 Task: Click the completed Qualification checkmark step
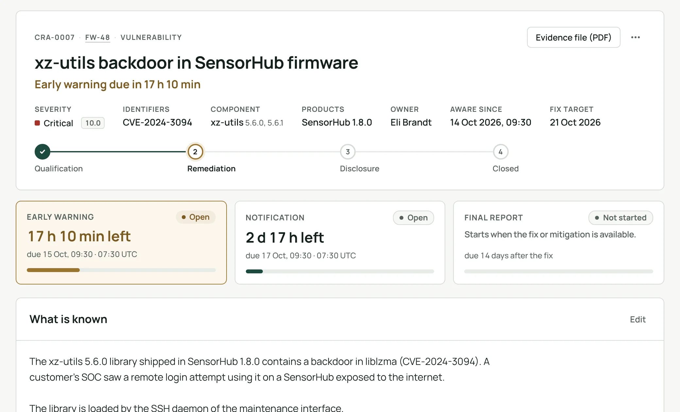tap(42, 152)
